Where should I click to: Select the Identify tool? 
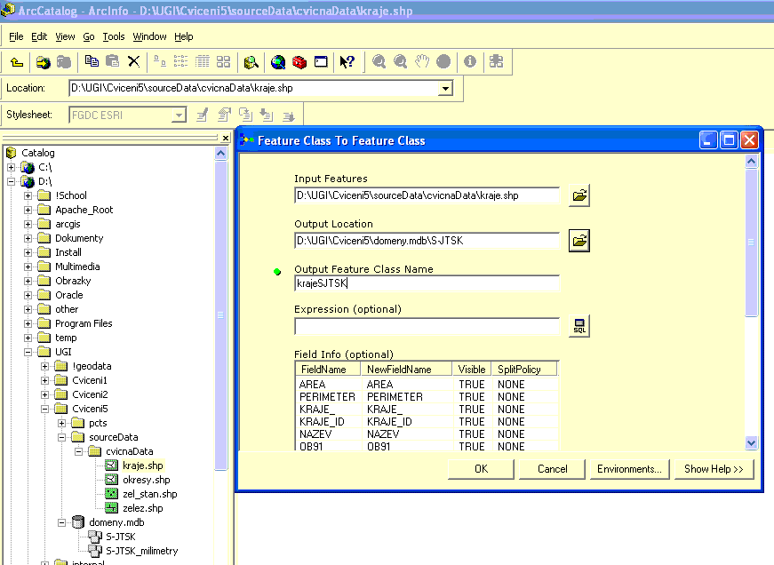coord(470,61)
